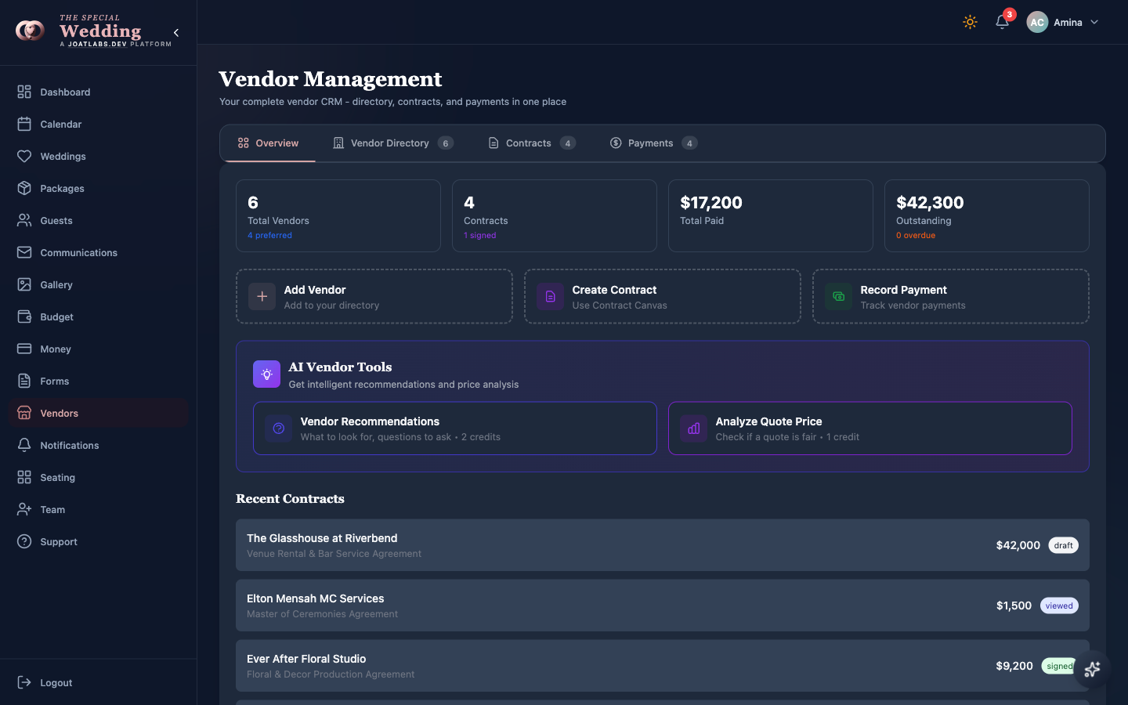Open Vendor Recommendations tool
The image size is (1128, 705).
(x=455, y=428)
